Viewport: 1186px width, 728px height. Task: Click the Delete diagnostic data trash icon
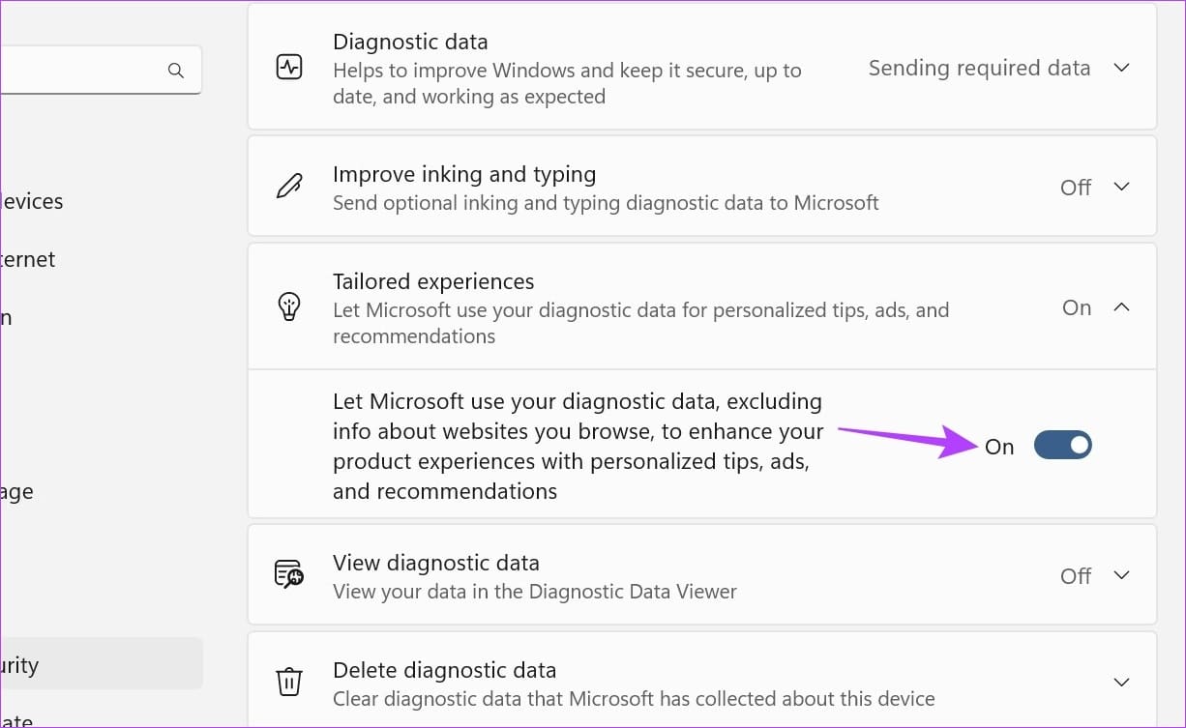point(289,682)
